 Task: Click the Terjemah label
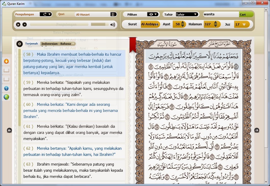[32, 43]
